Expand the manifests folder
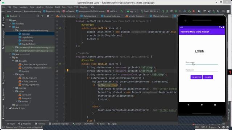Image resolution: width=232 pixels, height=130 pixels. click(10, 23)
